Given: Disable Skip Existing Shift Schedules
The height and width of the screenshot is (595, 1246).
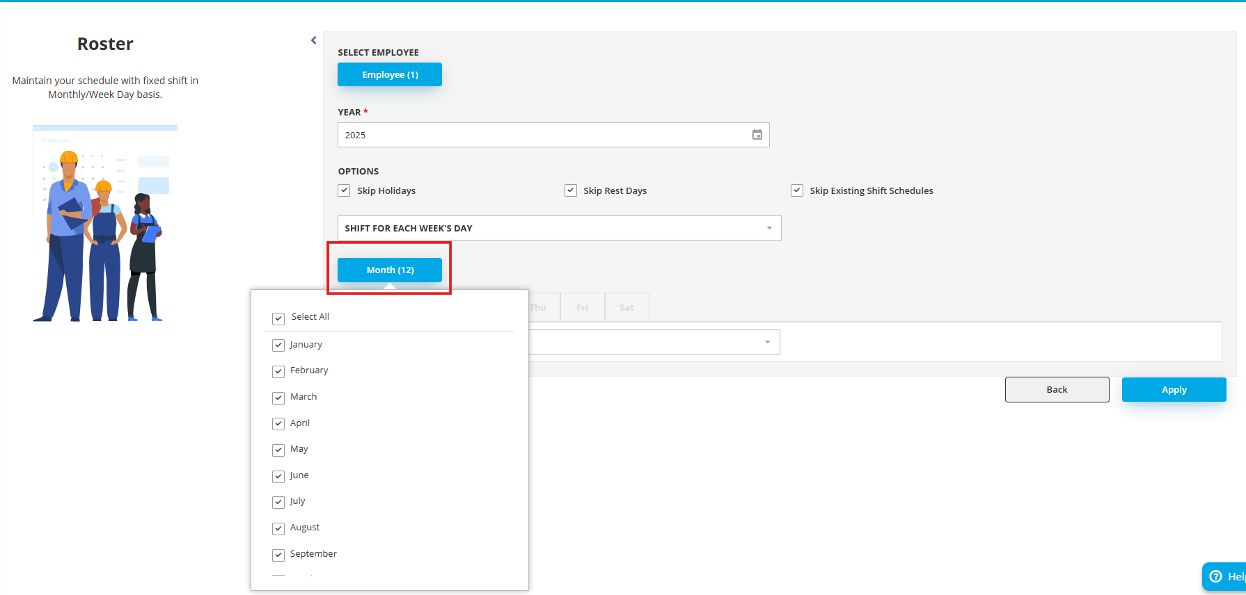Looking at the screenshot, I should pos(797,190).
